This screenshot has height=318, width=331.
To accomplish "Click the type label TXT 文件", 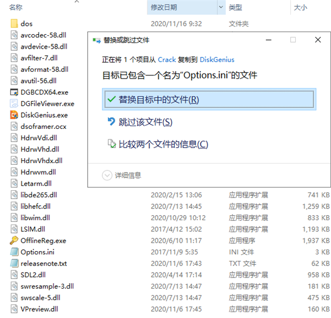I will click(243, 263).
